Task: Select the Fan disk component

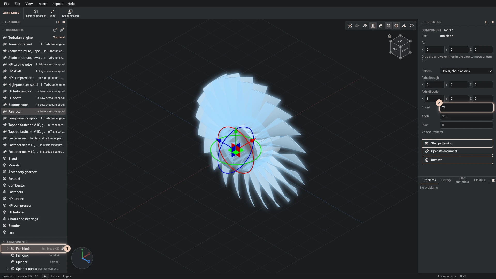Action: click(x=34, y=255)
